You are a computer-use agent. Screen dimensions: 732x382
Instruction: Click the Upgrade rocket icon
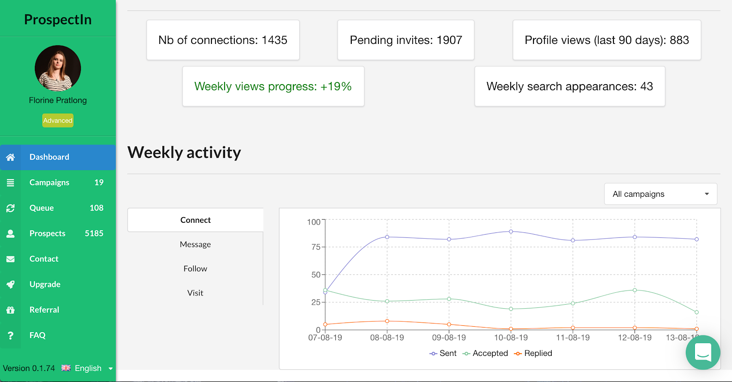(11, 285)
